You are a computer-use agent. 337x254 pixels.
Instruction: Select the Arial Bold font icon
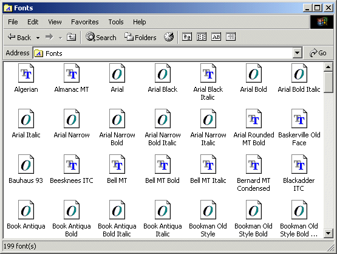(x=254, y=73)
